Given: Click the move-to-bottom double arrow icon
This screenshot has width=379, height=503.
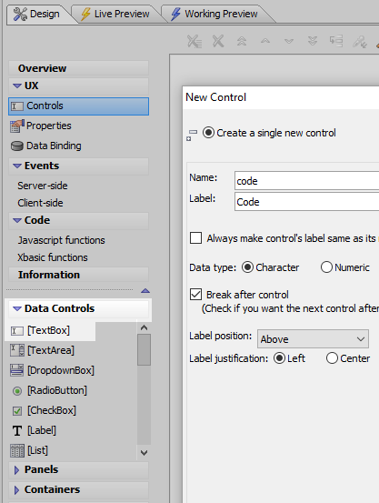Looking at the screenshot, I should coord(313,41).
